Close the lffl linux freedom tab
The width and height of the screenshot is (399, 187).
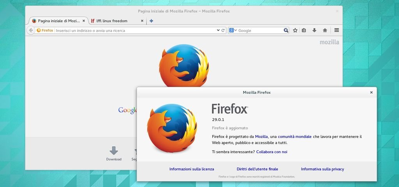point(142,21)
